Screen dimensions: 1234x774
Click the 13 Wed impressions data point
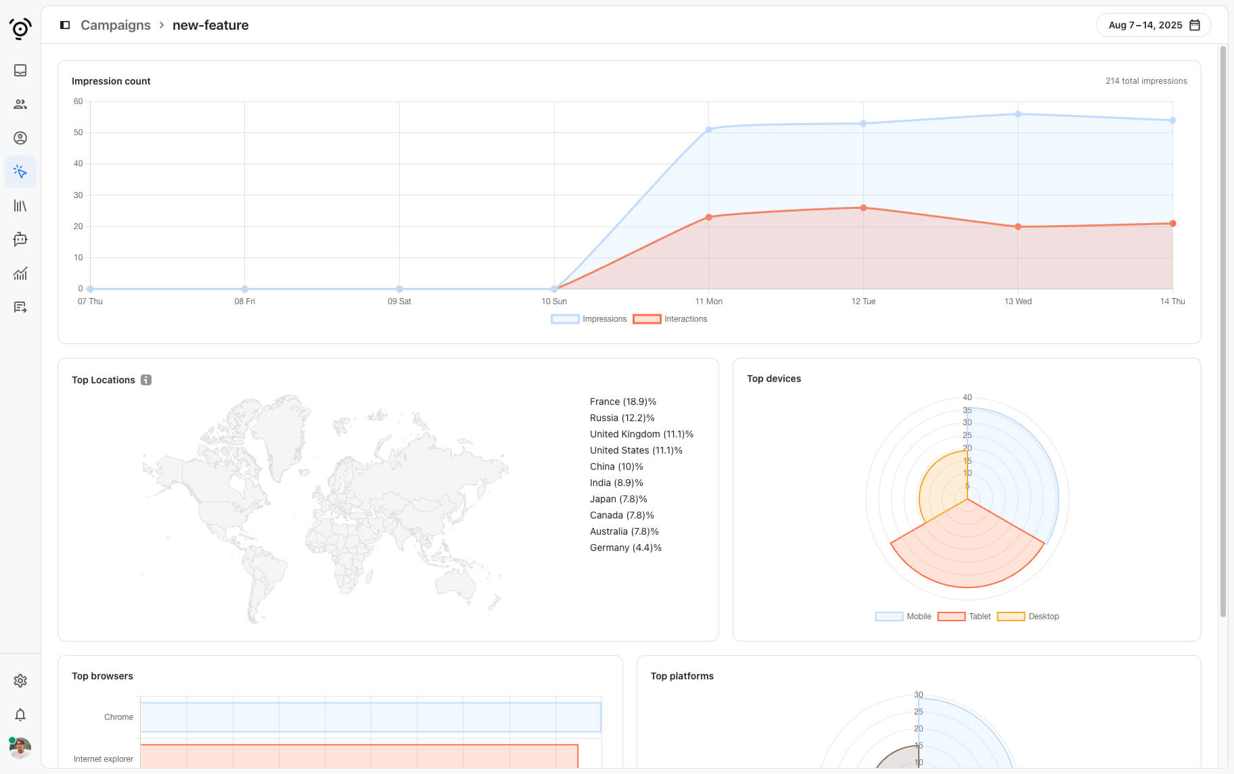pos(1018,114)
